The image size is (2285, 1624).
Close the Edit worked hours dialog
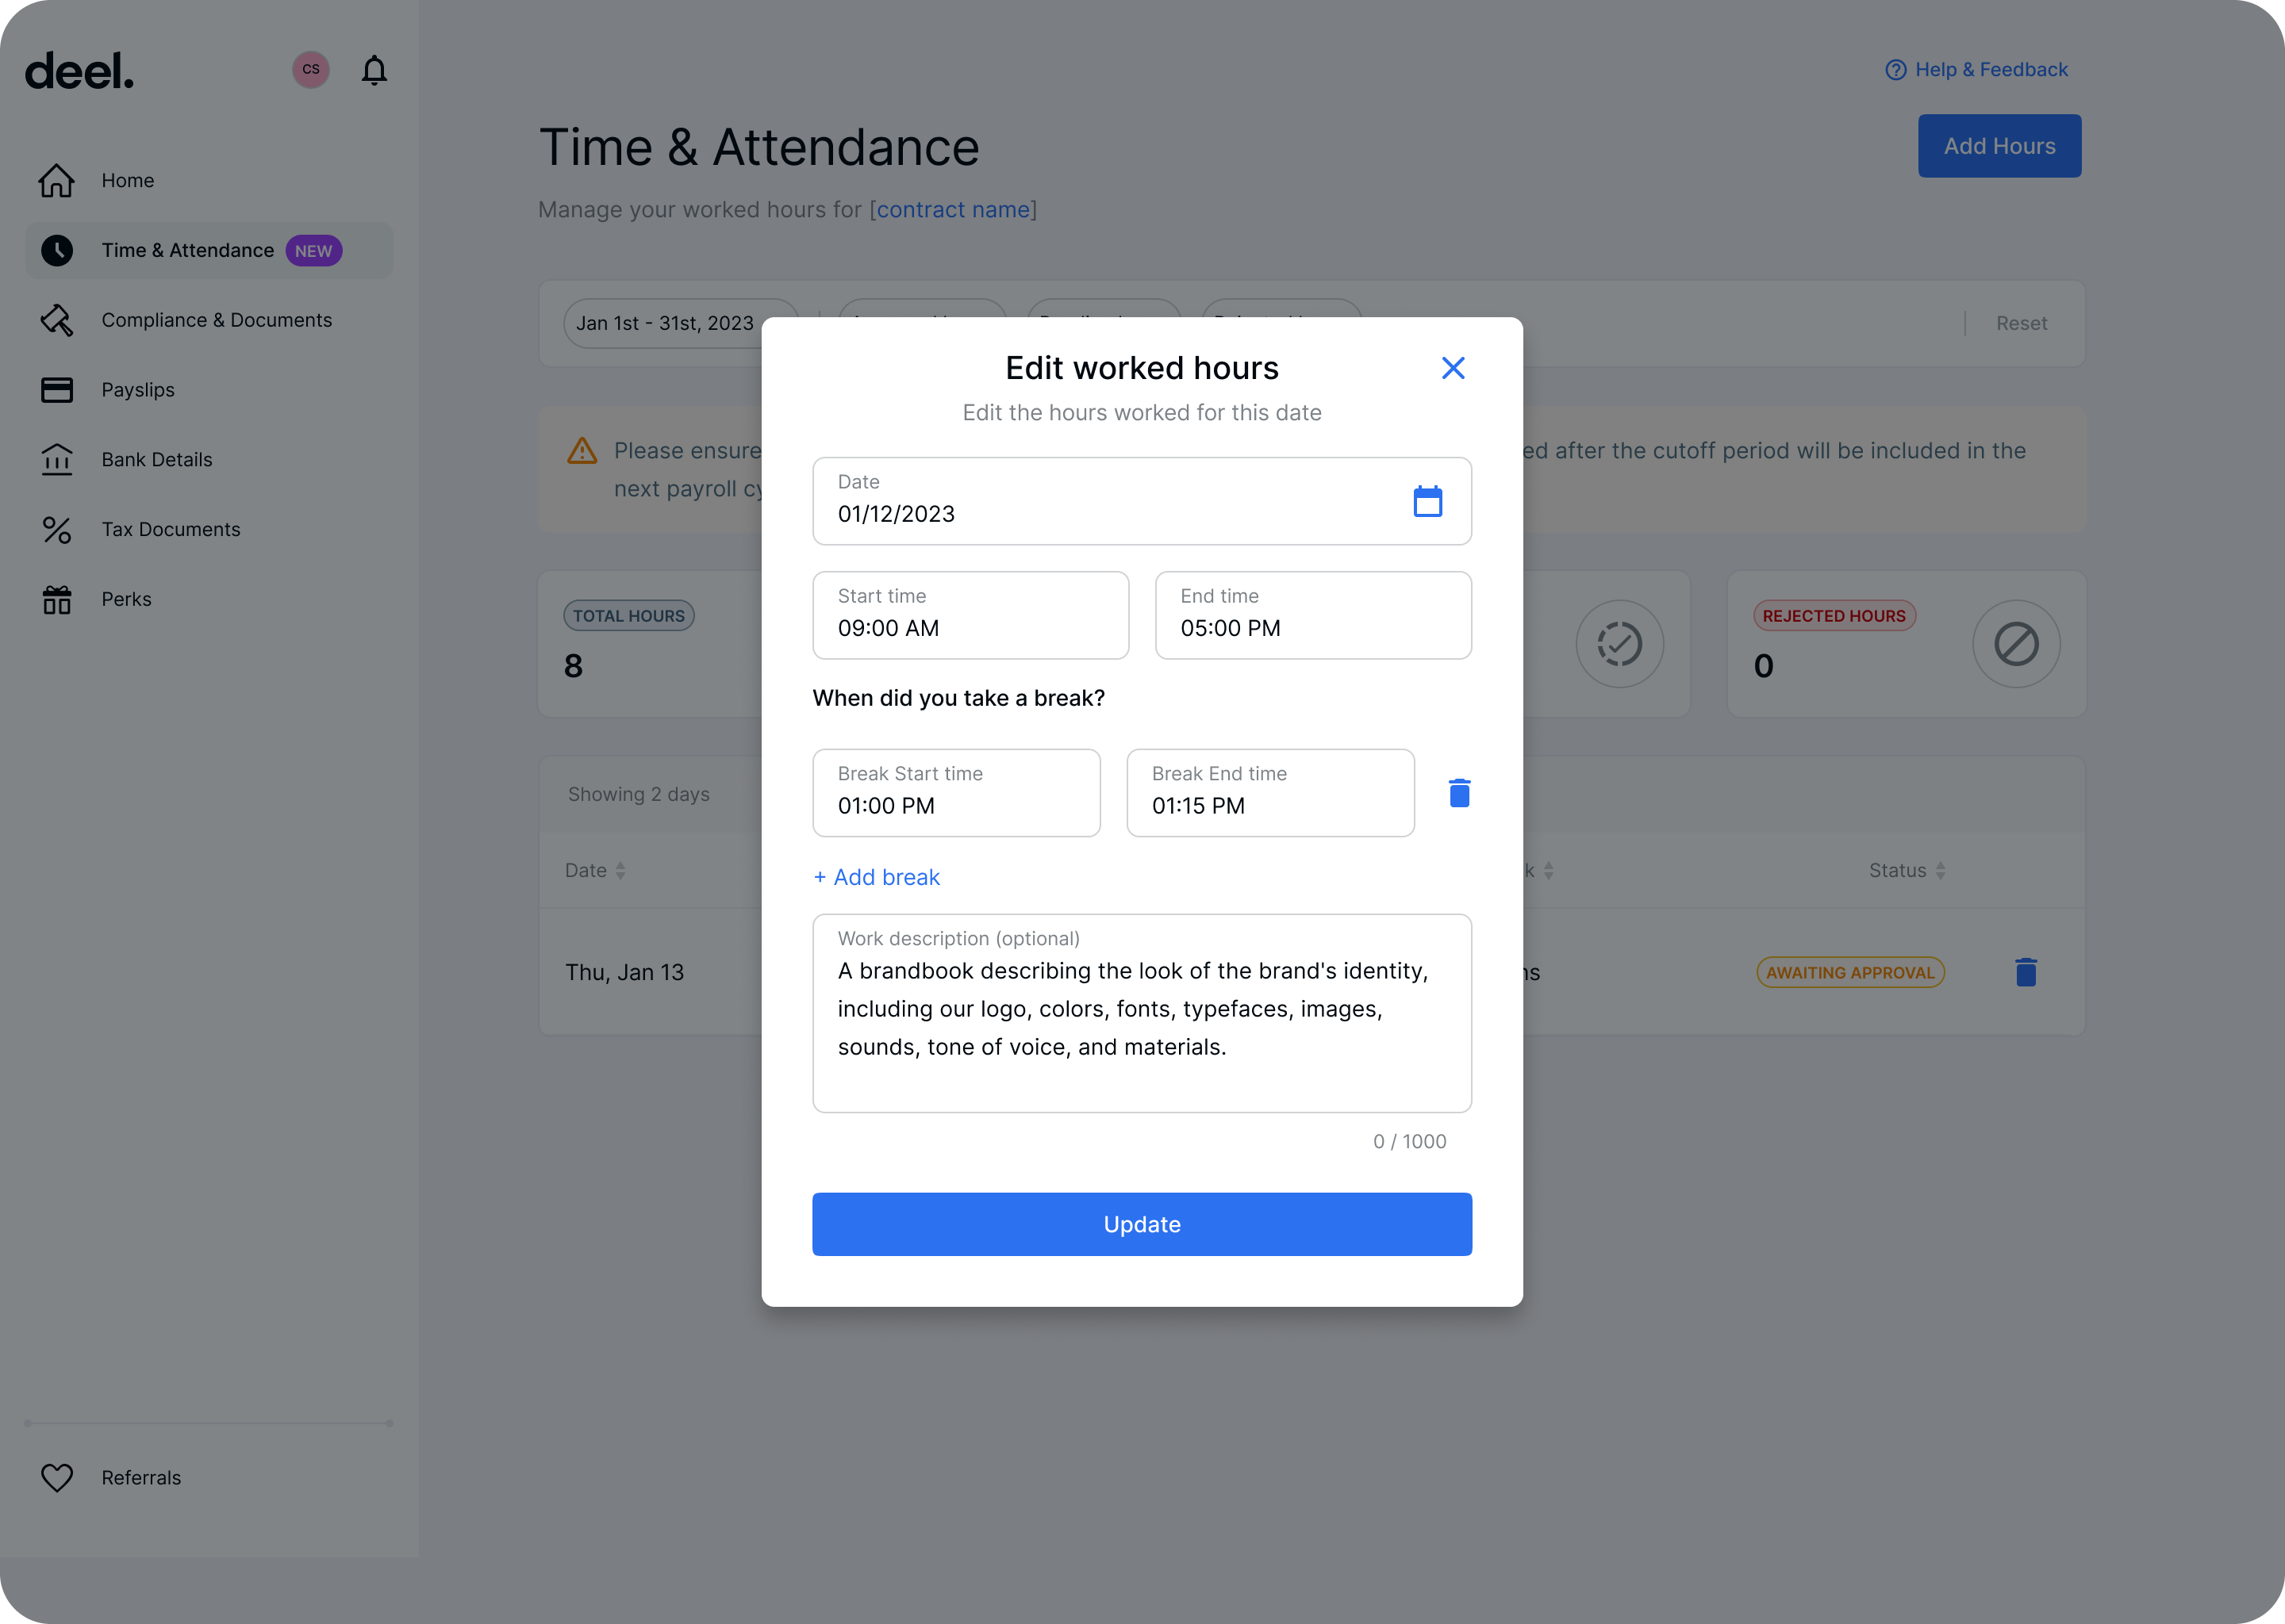[1453, 368]
